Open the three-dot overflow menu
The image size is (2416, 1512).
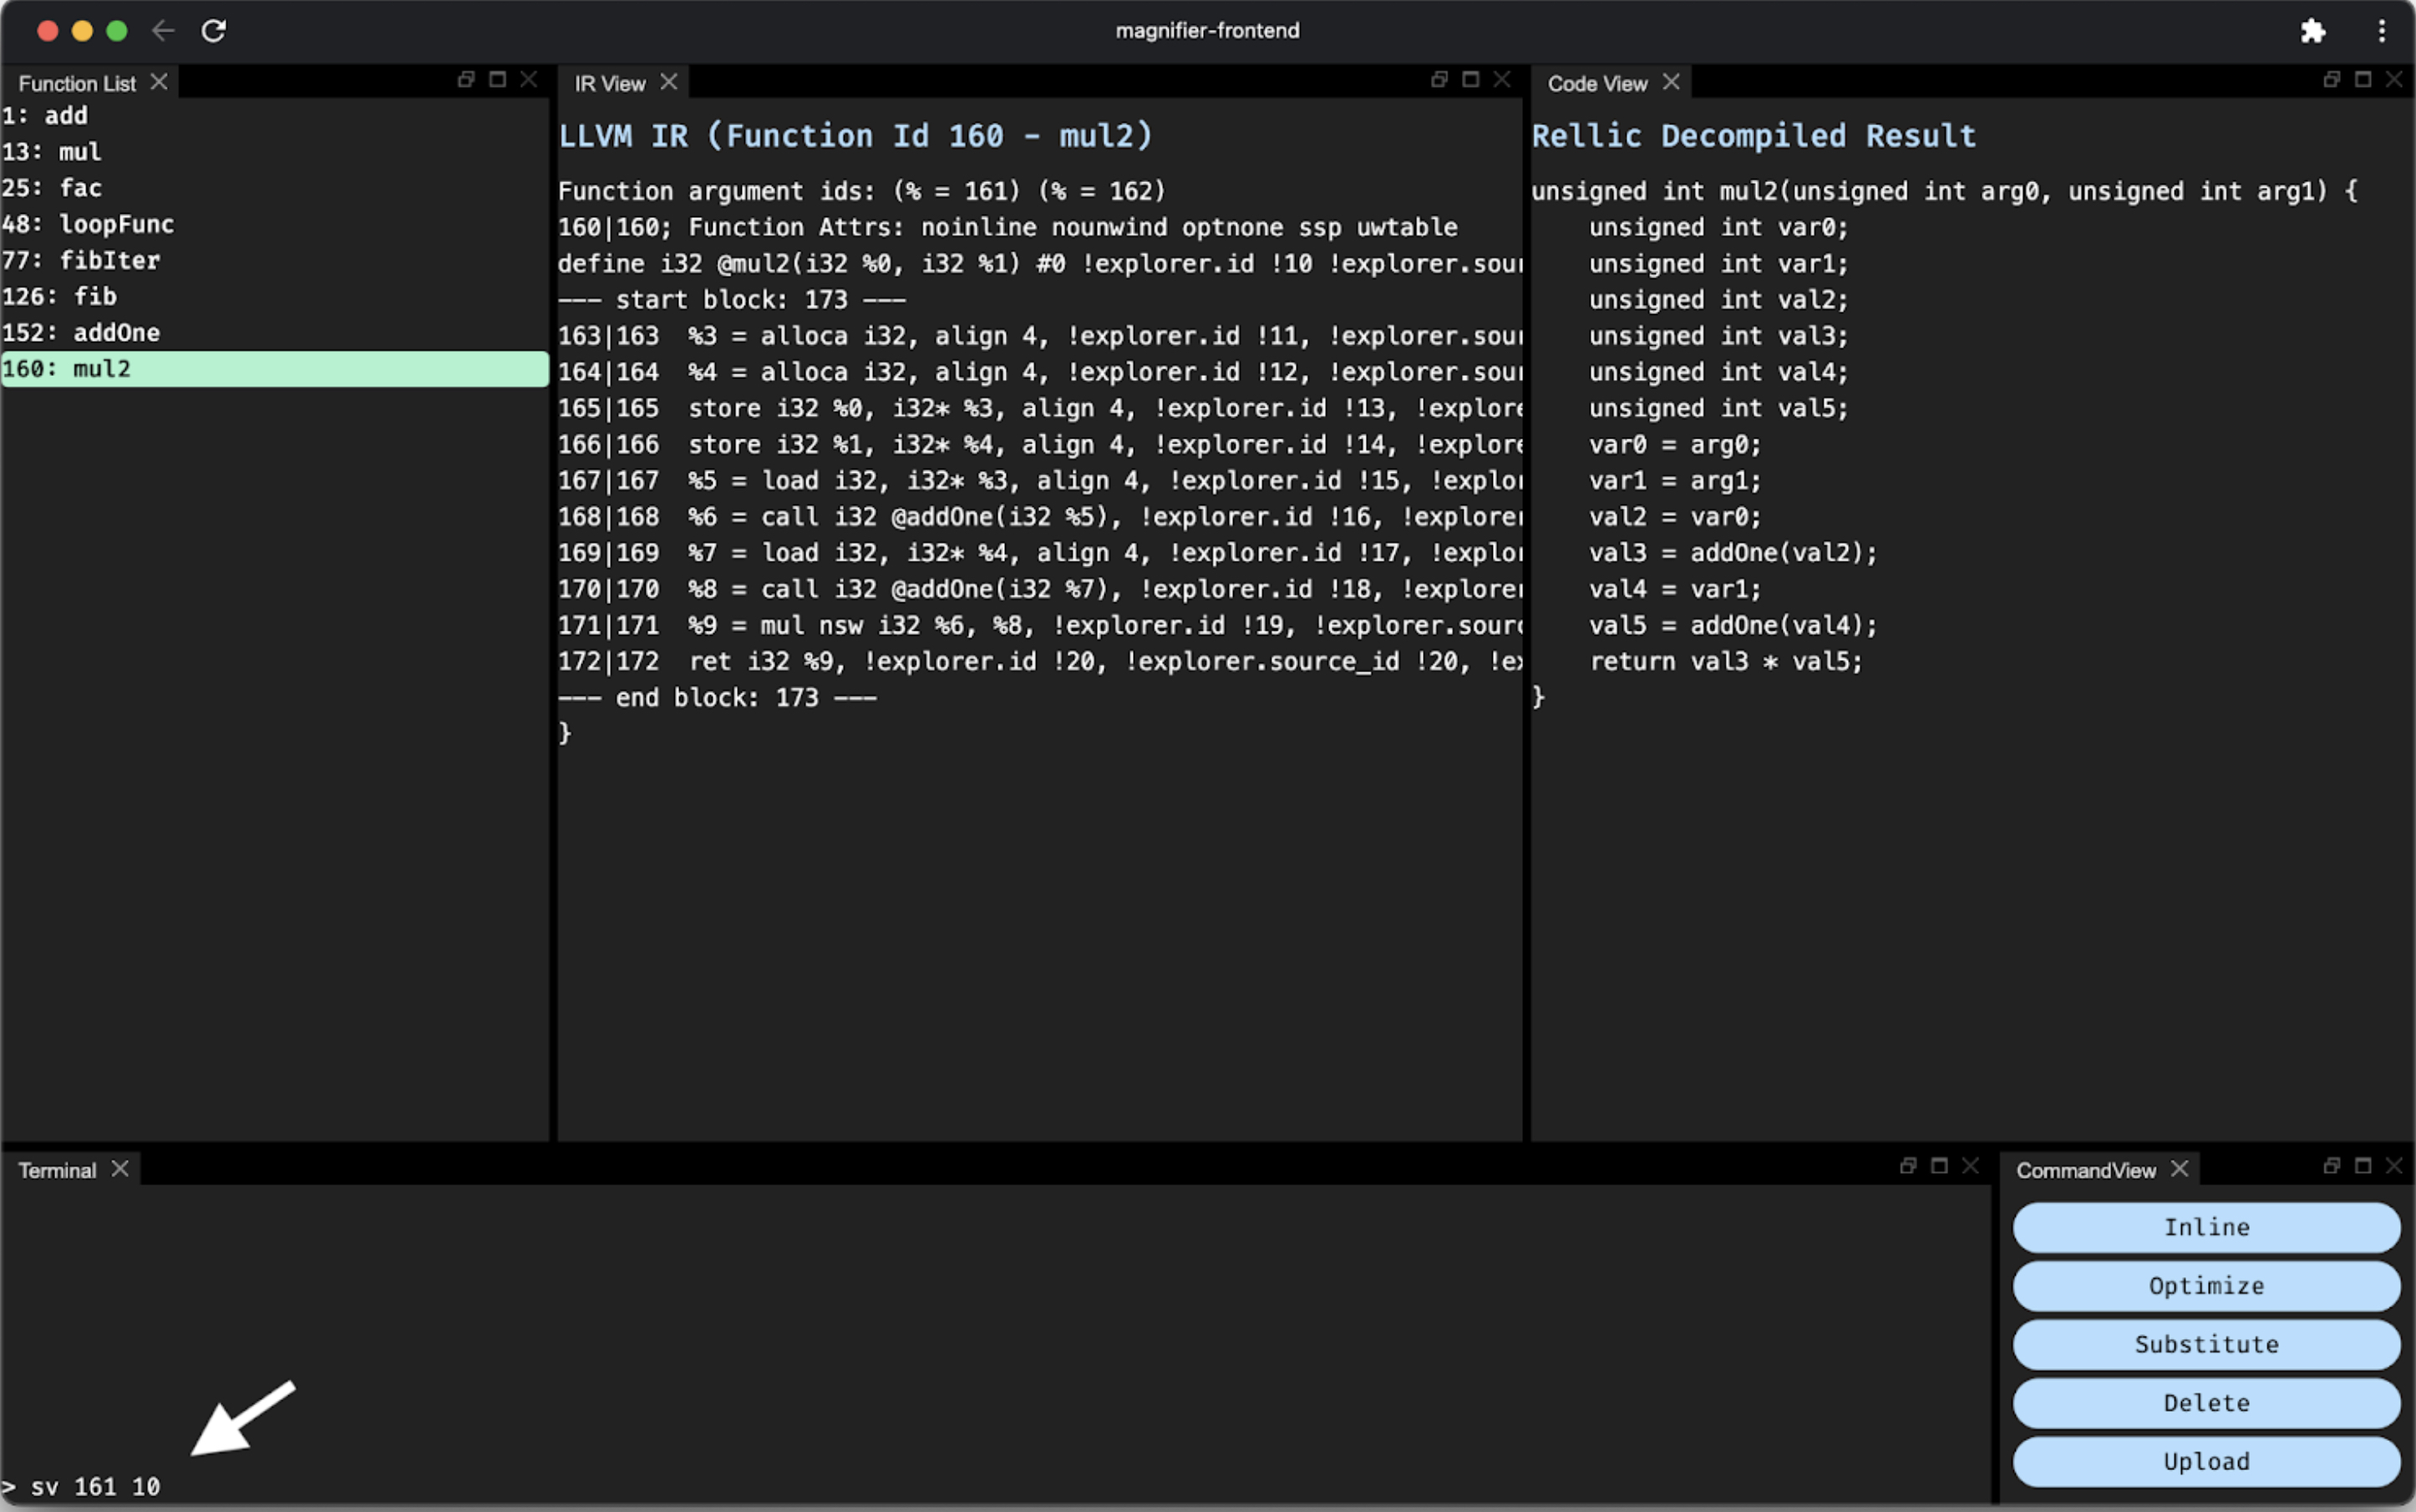point(2381,31)
